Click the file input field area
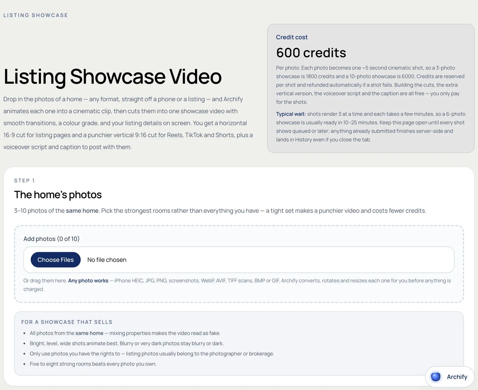The image size is (478, 390). (239, 260)
